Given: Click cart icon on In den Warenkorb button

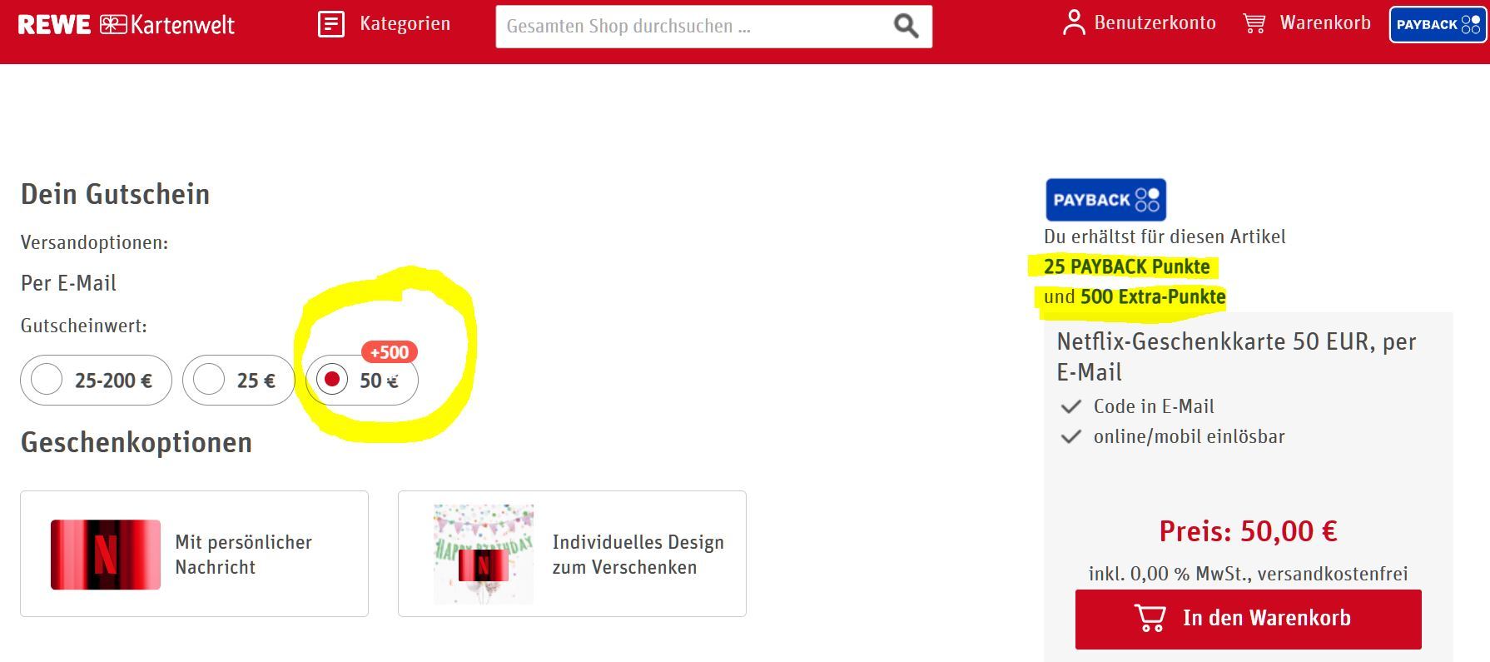Looking at the screenshot, I should 1150,619.
